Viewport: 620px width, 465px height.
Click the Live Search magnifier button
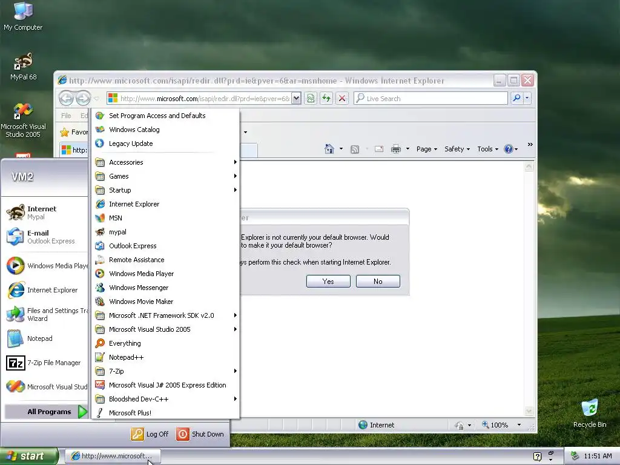coord(516,98)
